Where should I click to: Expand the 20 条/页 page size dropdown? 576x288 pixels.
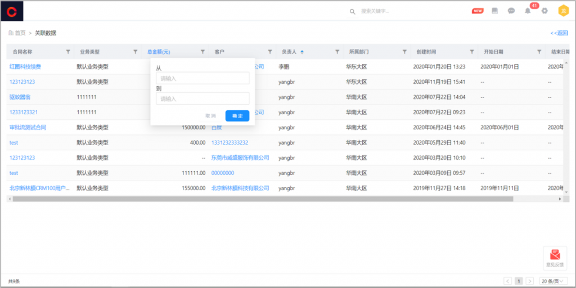[553, 281]
